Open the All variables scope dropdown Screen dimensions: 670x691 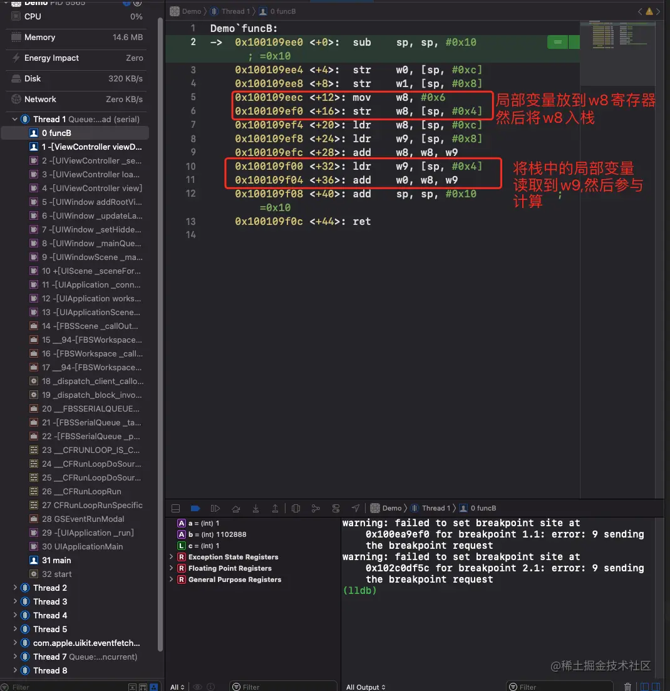(177, 687)
